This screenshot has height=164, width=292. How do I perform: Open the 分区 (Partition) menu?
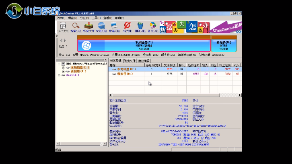84,18
